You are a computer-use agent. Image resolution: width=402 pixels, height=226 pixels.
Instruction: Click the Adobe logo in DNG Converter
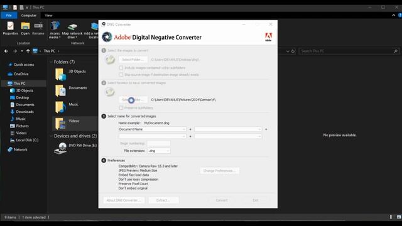[x=268, y=37]
